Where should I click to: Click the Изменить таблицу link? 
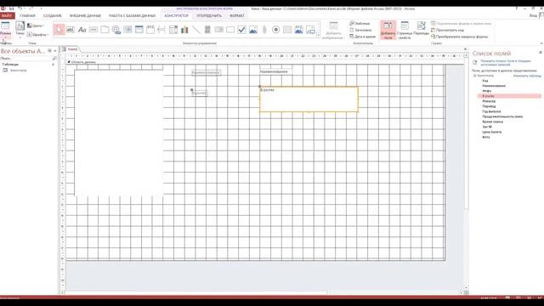(527, 76)
